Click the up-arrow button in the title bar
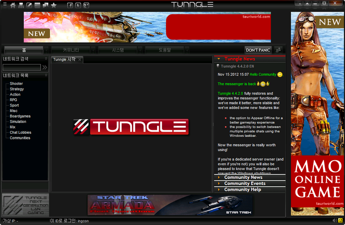The height and width of the screenshot is (225, 345). [307, 3]
